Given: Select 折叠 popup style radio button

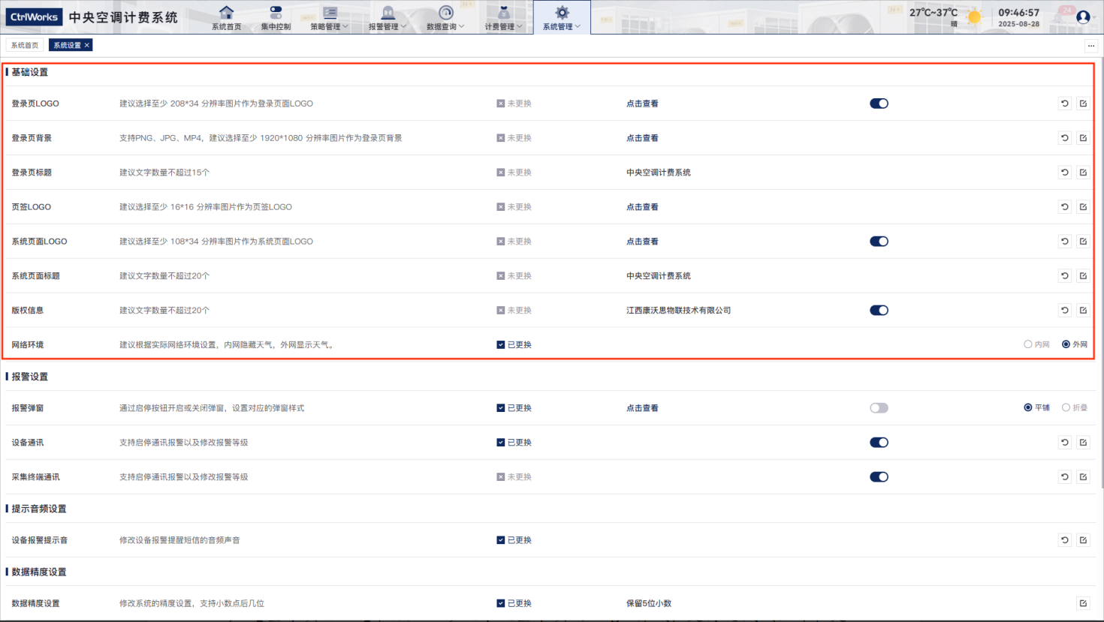Looking at the screenshot, I should [x=1066, y=407].
